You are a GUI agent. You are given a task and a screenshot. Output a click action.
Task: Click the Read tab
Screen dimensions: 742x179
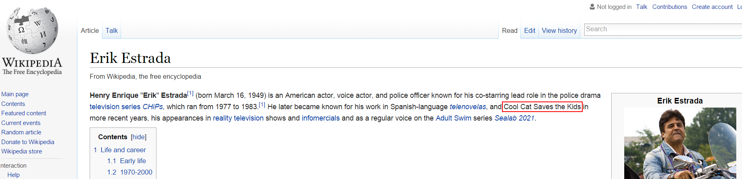(510, 30)
